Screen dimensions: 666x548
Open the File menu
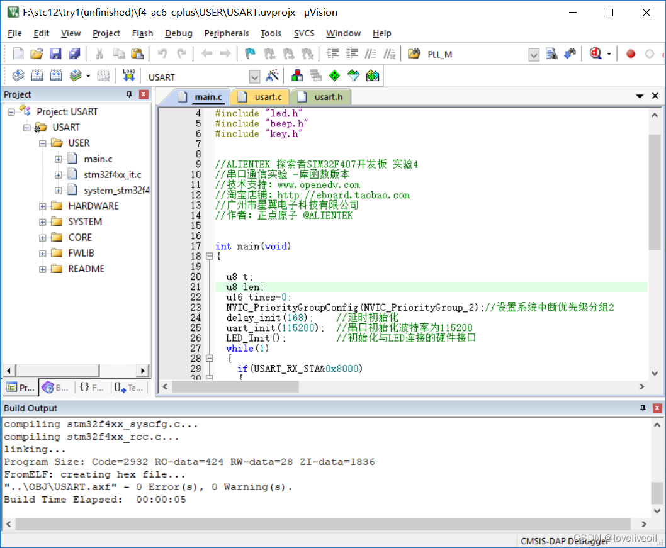14,33
